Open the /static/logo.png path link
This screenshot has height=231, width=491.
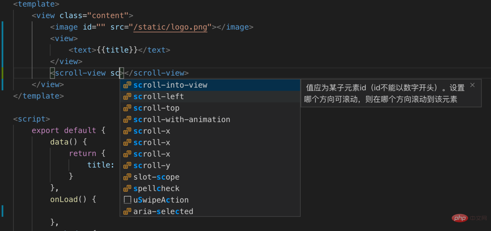tap(170, 27)
